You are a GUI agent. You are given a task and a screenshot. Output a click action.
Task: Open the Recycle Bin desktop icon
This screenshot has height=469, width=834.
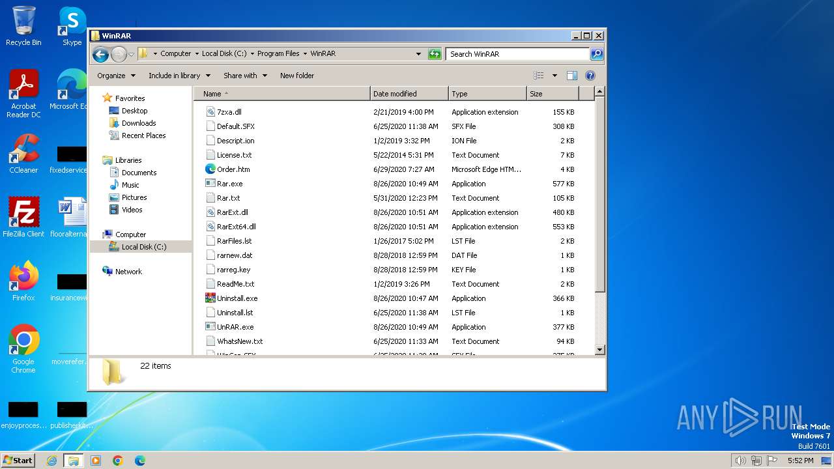coord(23,26)
